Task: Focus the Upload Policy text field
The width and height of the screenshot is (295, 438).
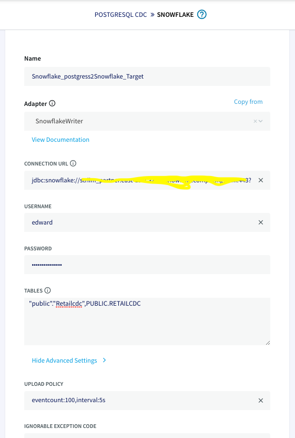Action: point(141,401)
